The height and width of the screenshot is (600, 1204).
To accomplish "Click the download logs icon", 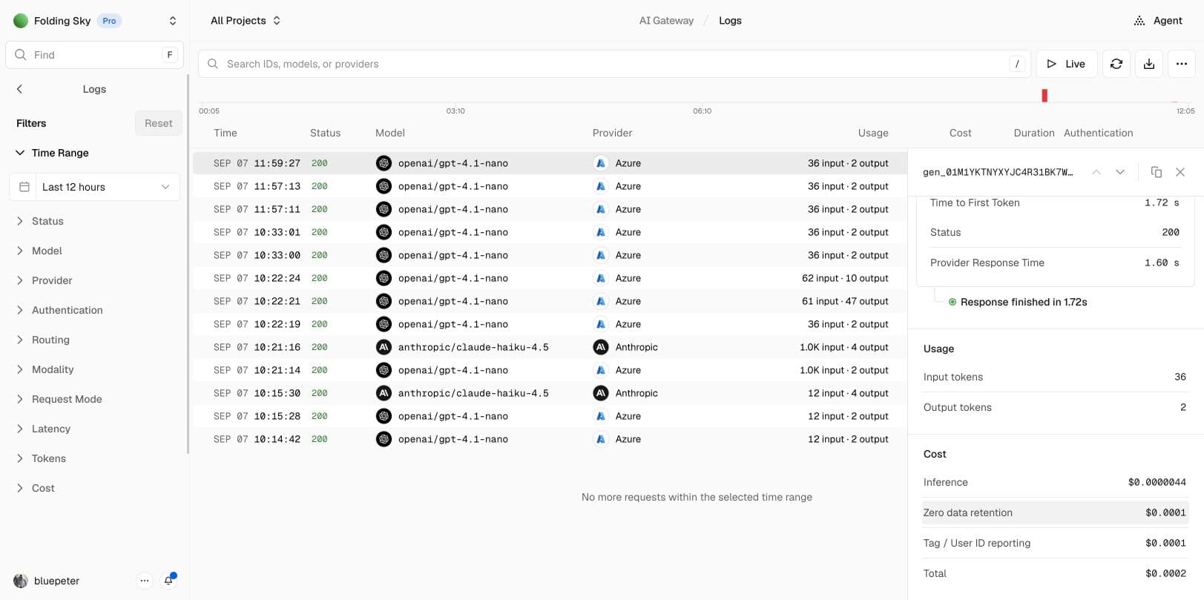I will (1148, 64).
